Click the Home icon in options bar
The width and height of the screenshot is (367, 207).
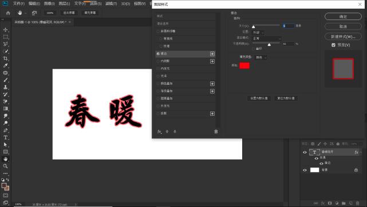[x=8, y=13]
